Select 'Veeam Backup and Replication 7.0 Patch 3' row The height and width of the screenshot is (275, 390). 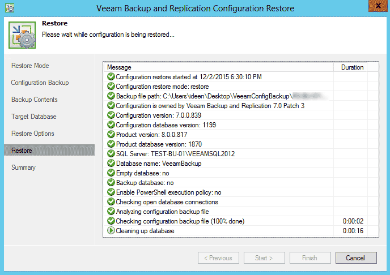pyautogui.click(x=210, y=106)
